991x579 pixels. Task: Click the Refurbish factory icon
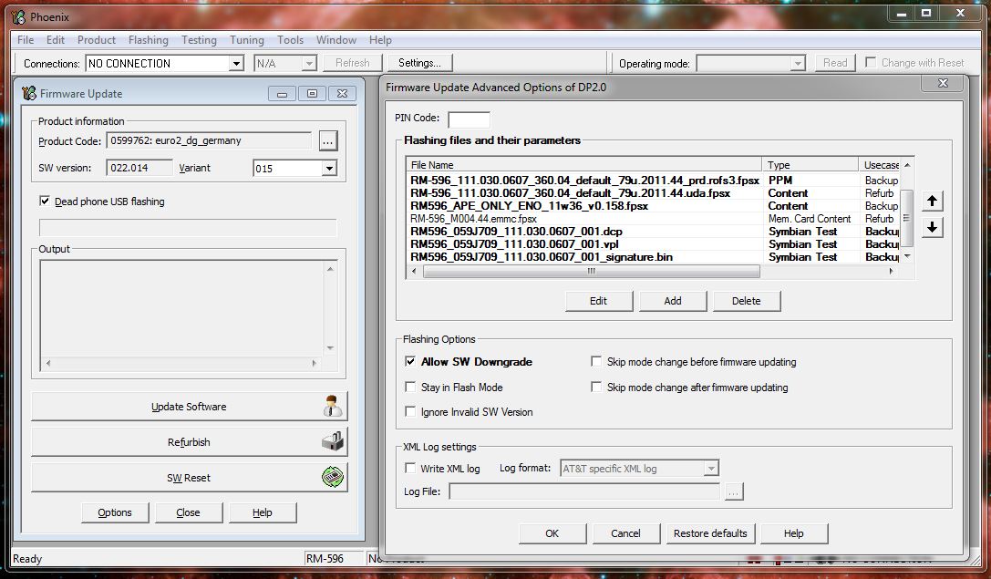click(333, 441)
